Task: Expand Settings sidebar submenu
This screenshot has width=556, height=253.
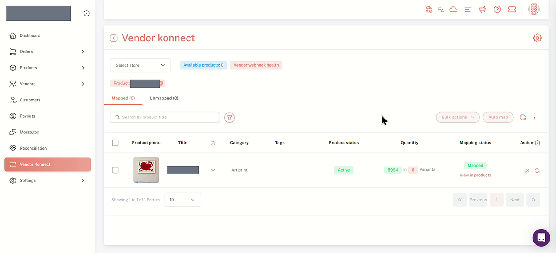Action: tap(83, 181)
